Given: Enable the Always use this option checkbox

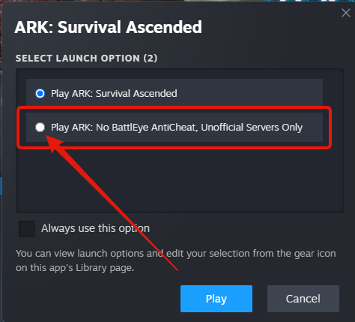Looking at the screenshot, I should 27,229.
